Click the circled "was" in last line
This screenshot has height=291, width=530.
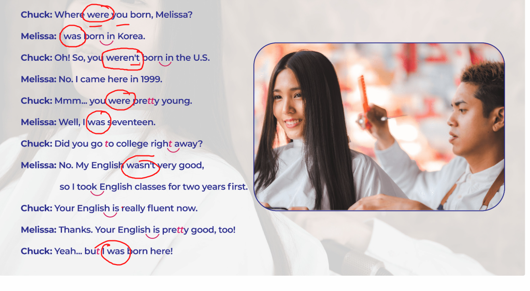click(x=116, y=252)
